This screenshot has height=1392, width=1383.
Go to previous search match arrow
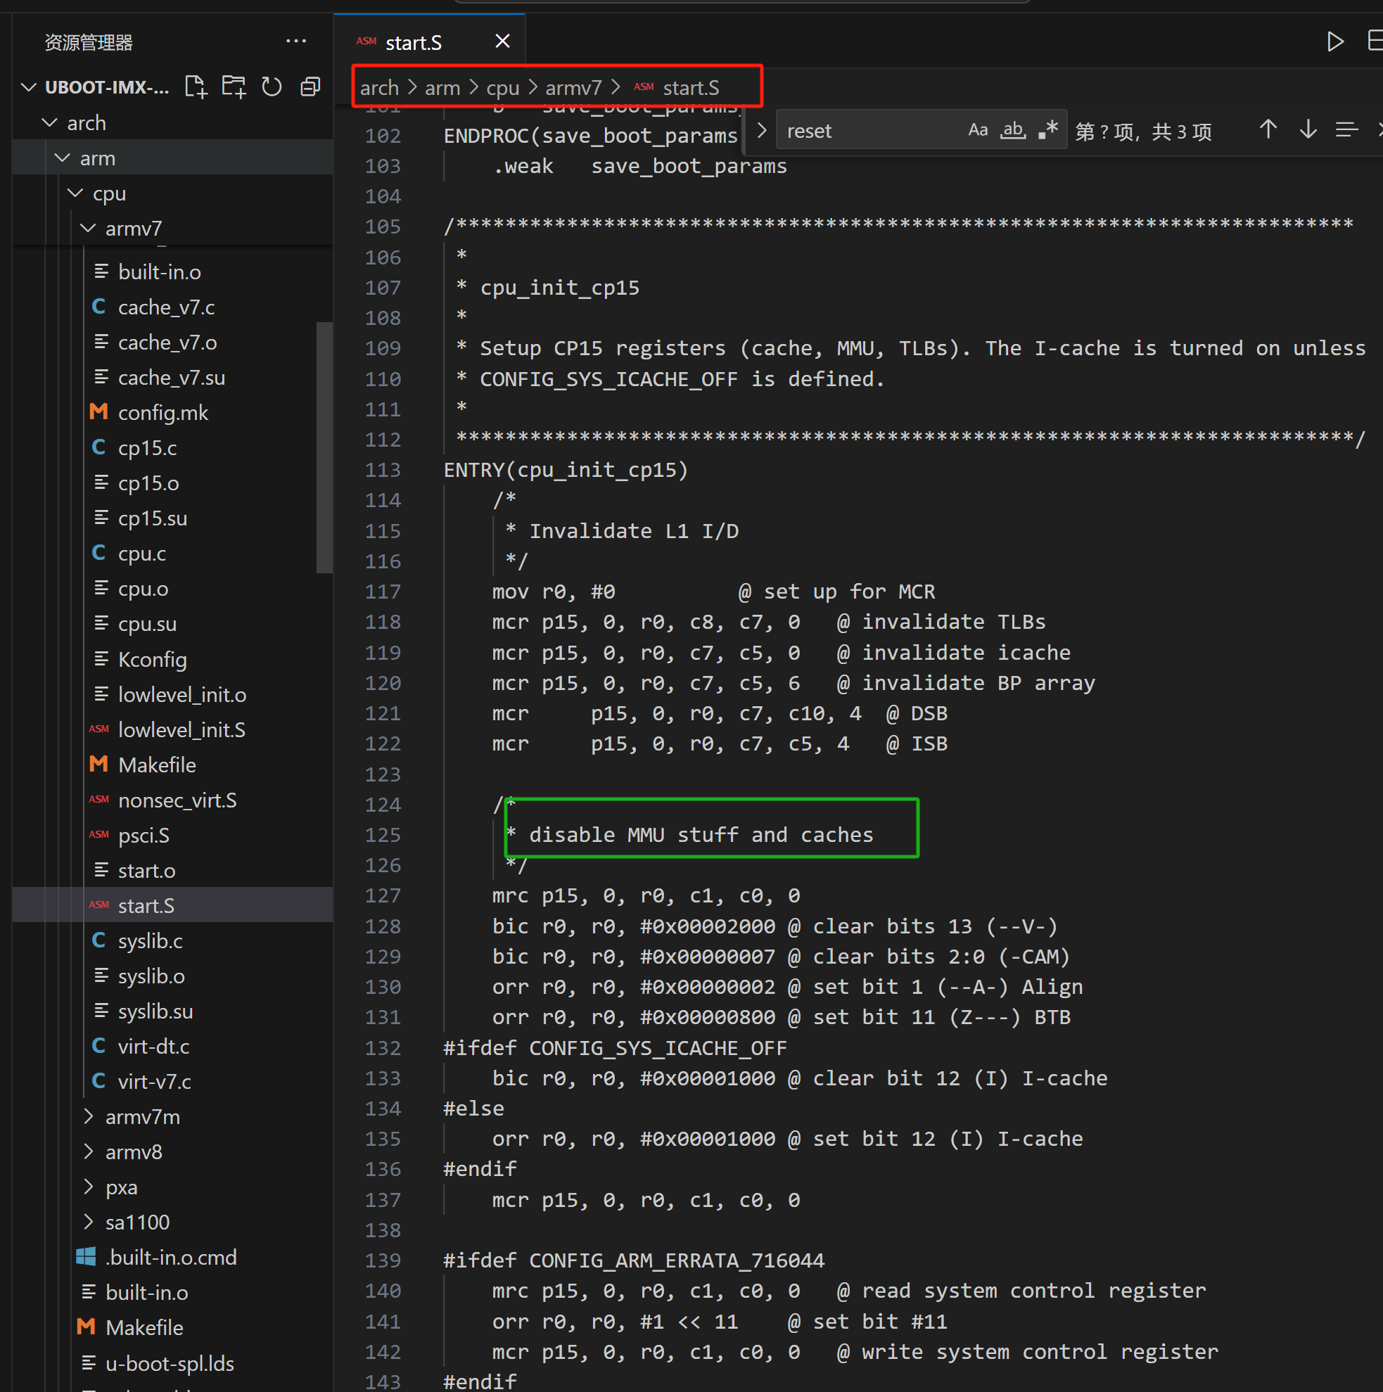[1268, 130]
